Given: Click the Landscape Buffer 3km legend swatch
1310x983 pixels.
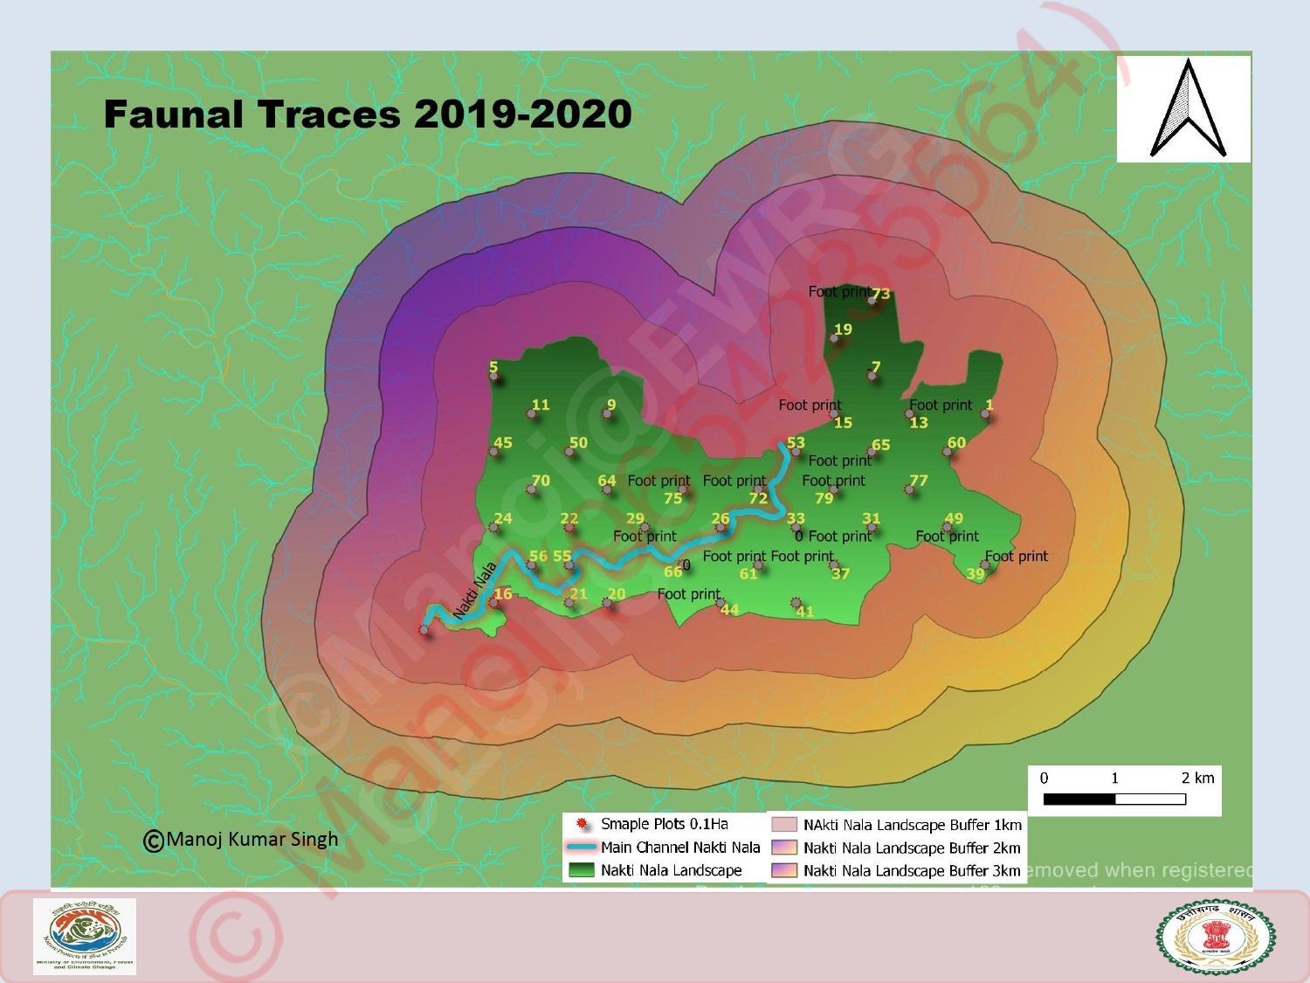Looking at the screenshot, I should (x=784, y=870).
